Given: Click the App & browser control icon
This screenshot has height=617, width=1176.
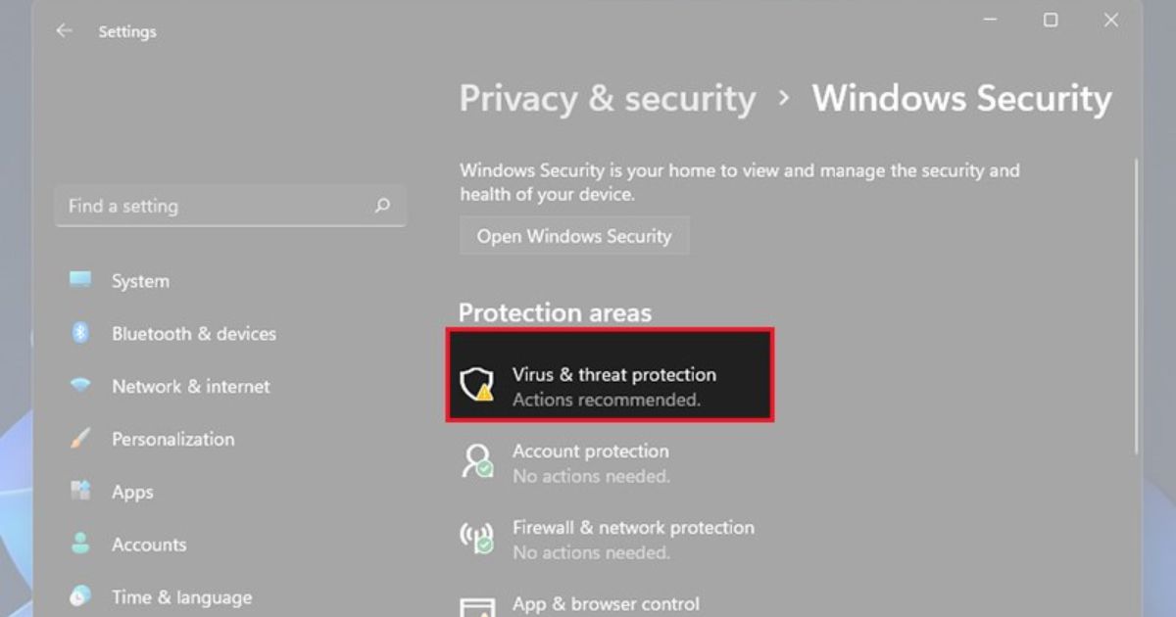Looking at the screenshot, I should [x=476, y=607].
